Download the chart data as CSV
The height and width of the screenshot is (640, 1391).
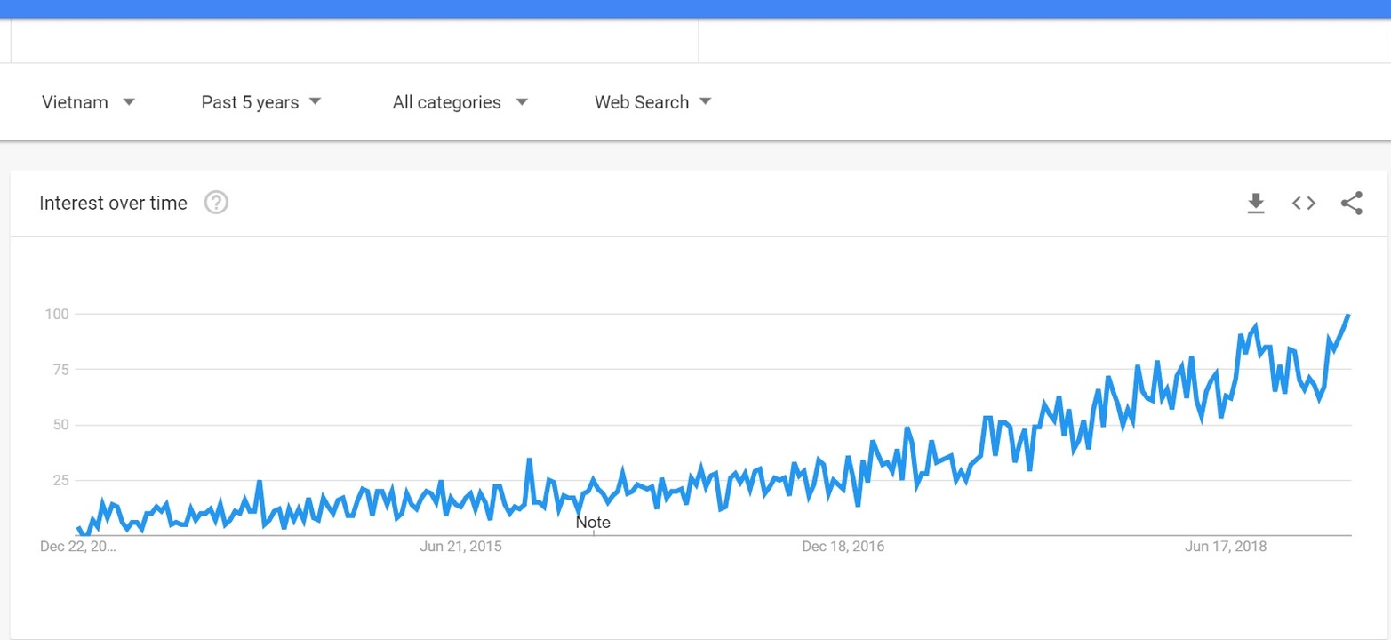1256,204
